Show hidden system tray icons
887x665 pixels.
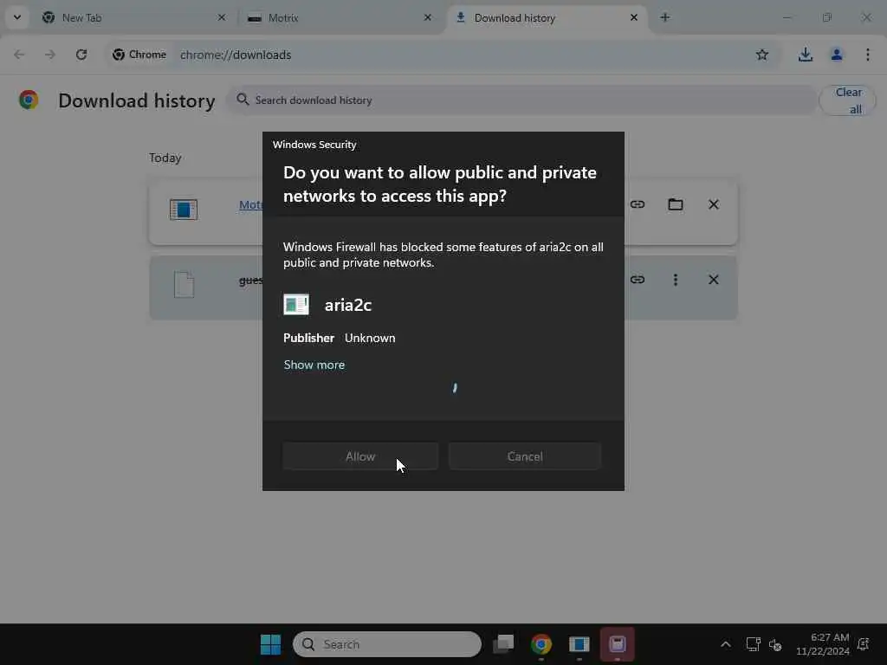click(x=725, y=644)
